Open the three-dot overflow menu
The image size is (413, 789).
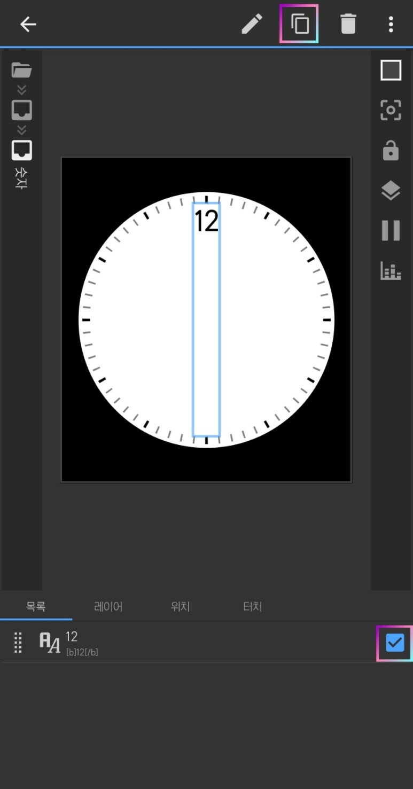coord(391,24)
